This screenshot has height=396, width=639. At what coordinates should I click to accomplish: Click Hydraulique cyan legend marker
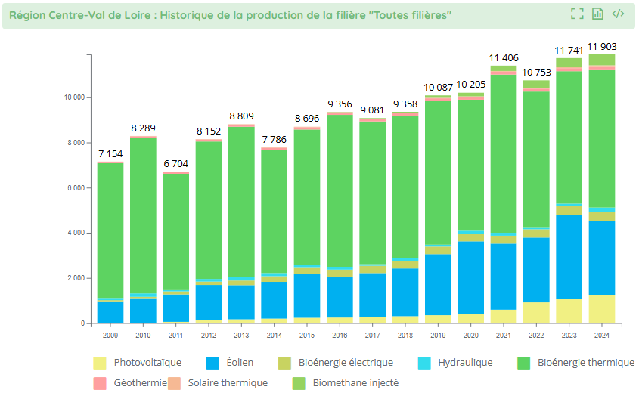coord(423,363)
